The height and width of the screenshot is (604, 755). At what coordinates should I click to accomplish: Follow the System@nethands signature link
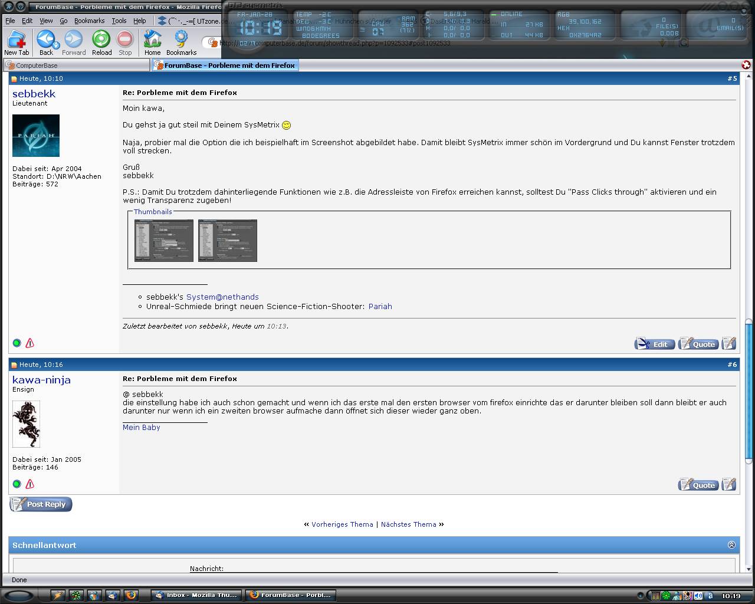[x=222, y=297]
